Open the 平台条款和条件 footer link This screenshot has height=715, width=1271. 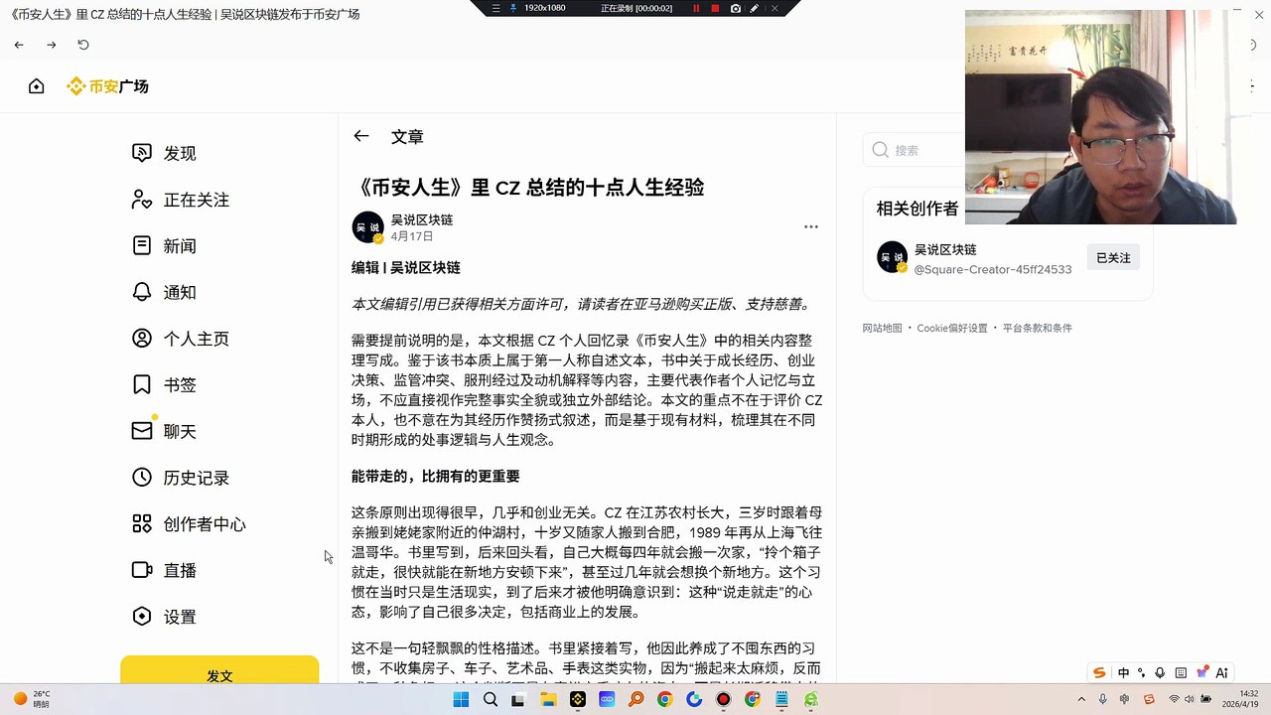(x=1038, y=328)
